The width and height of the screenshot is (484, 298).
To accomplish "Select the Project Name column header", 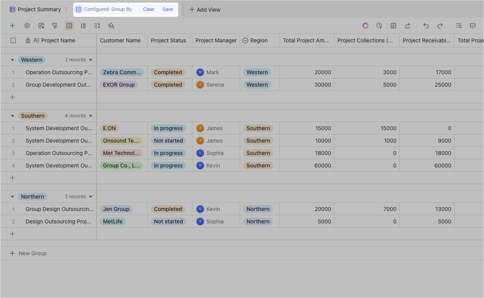I will 58,40.
